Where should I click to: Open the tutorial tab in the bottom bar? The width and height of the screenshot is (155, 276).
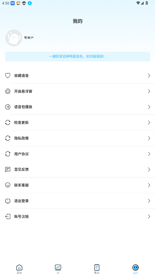[x=97, y=269]
